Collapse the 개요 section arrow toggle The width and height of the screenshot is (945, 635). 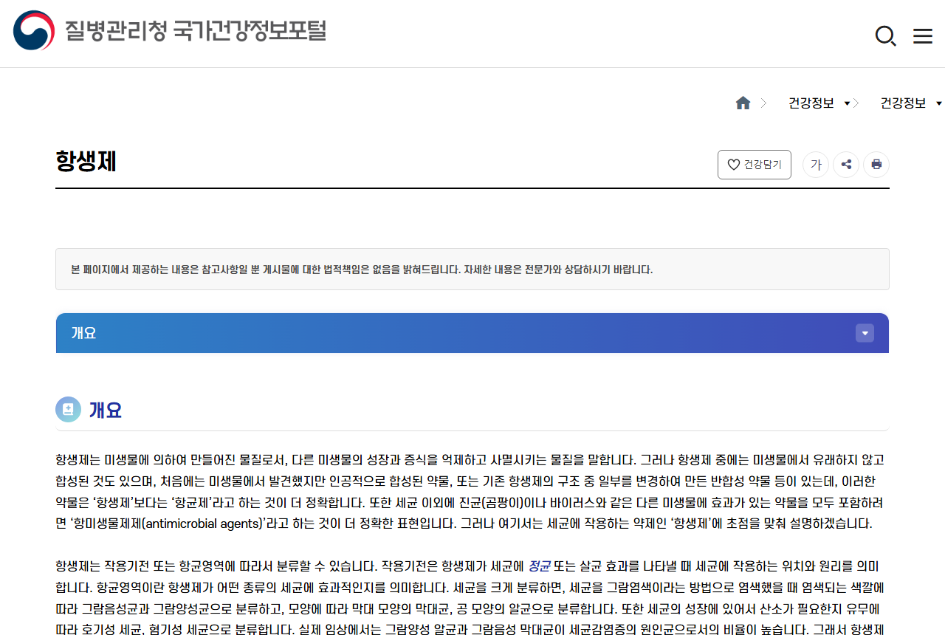pos(865,333)
